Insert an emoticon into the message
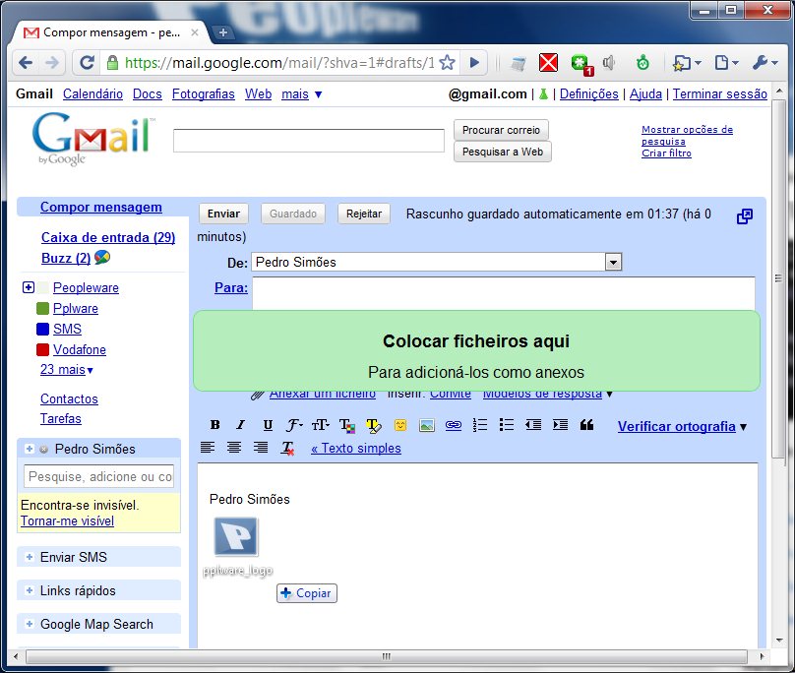This screenshot has width=795, height=673. (x=400, y=425)
